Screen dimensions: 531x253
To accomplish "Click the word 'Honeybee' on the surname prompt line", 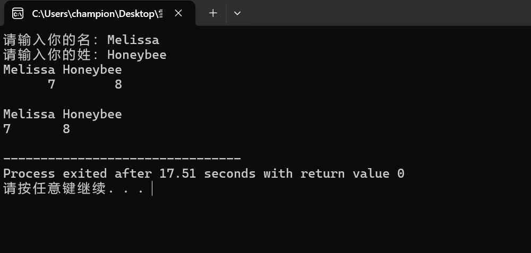I will coord(137,55).
